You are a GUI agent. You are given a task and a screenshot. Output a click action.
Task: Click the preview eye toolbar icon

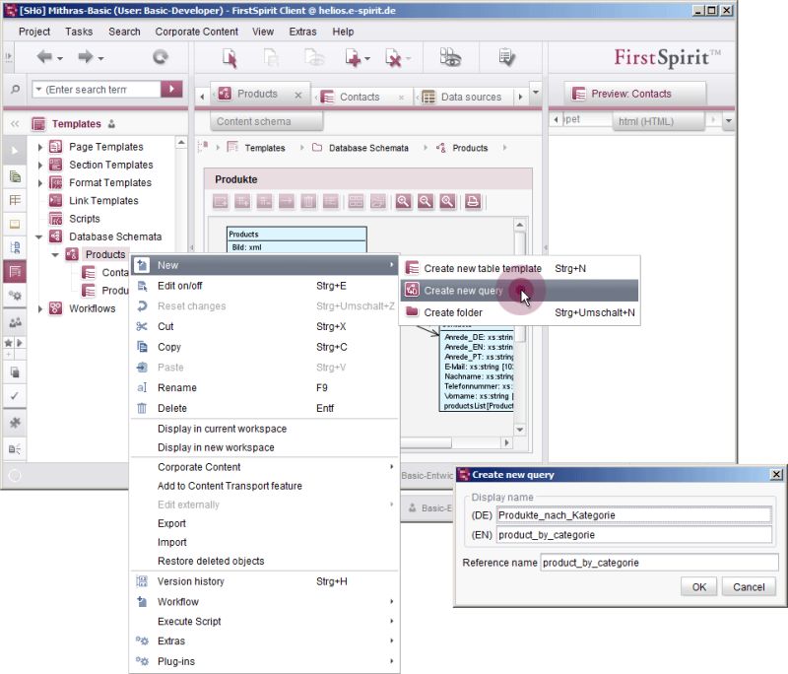450,57
